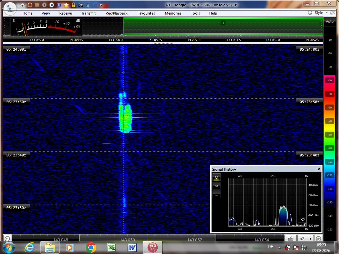The image size is (339, 254).
Task: Open the SDR Console application menu orb
Action: [x=10, y=9]
